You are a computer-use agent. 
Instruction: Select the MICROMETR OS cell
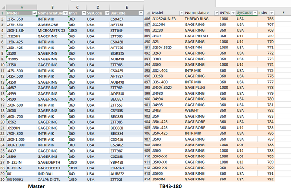[x=52, y=30]
